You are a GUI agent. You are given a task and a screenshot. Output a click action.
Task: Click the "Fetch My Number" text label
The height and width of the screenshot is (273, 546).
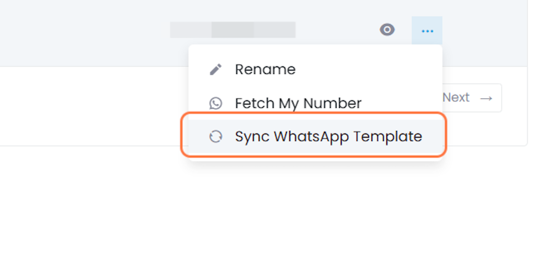pos(298,104)
